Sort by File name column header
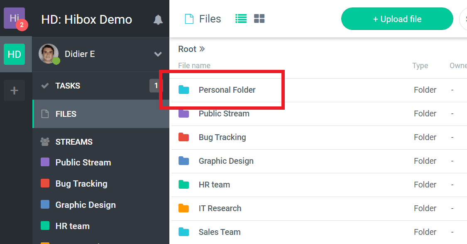This screenshot has width=467, height=244. [194, 66]
